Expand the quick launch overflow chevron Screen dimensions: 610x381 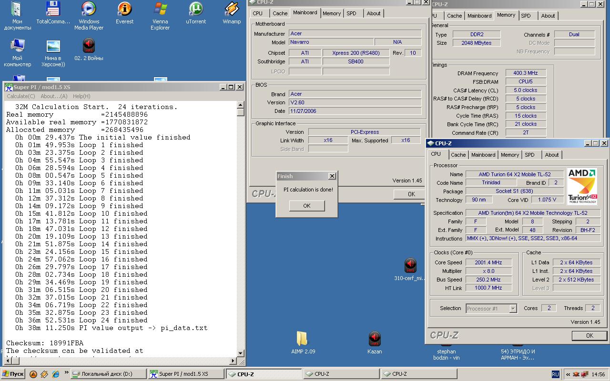(x=66, y=373)
